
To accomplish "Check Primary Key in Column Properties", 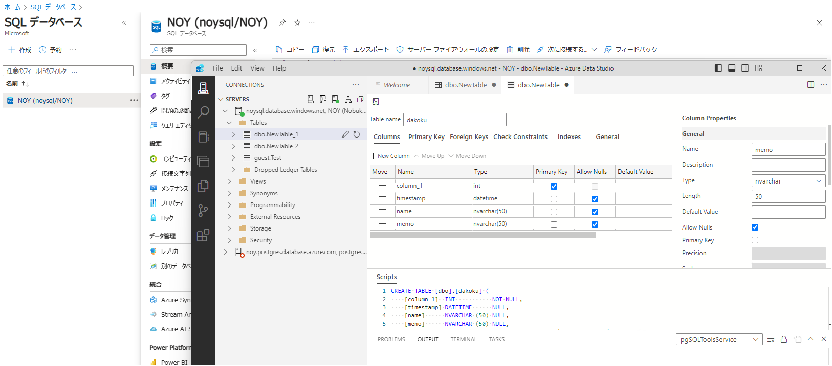I will [755, 240].
